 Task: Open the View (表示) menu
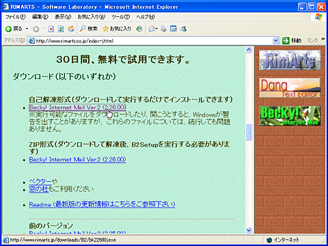tap(63, 17)
